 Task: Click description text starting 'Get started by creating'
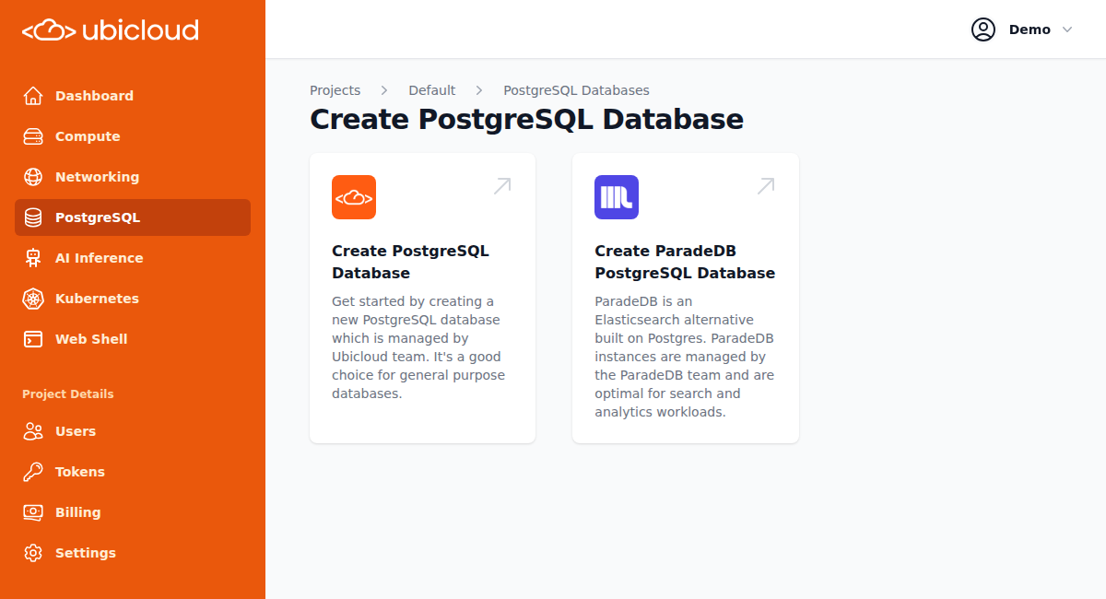[418, 347]
